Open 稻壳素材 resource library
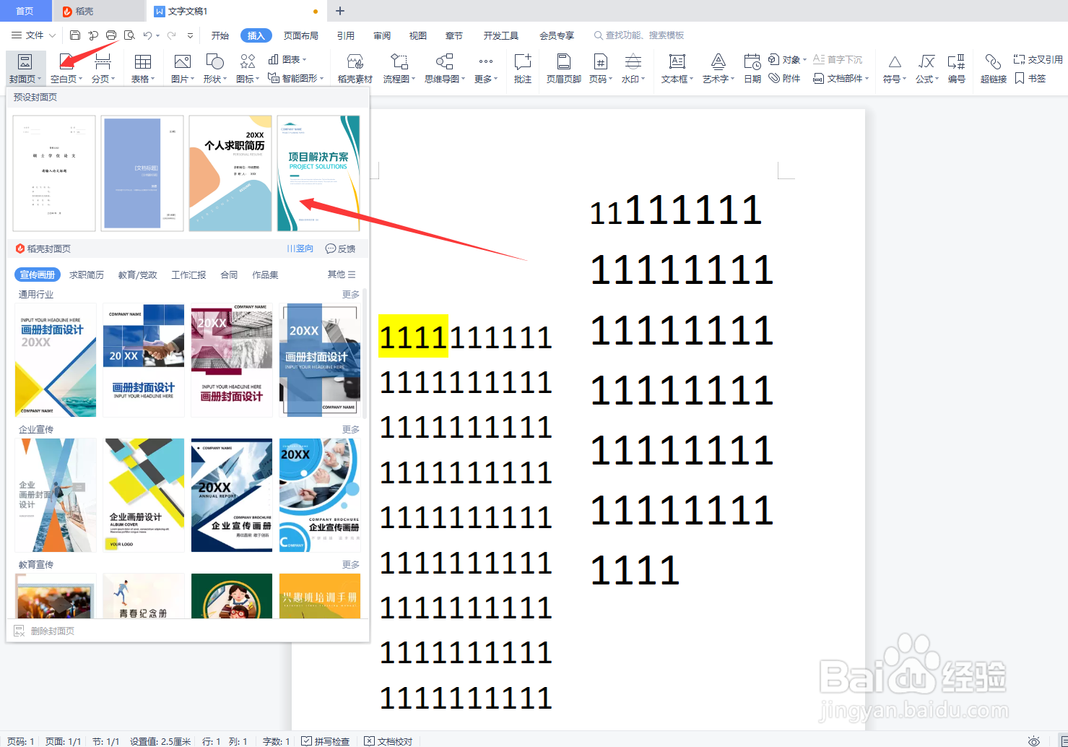The image size is (1068, 747). 355,68
